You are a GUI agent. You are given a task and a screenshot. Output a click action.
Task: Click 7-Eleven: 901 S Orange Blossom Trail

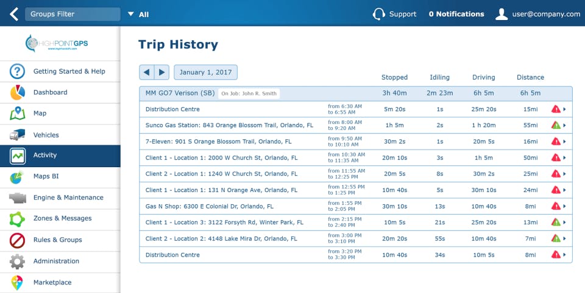218,142
